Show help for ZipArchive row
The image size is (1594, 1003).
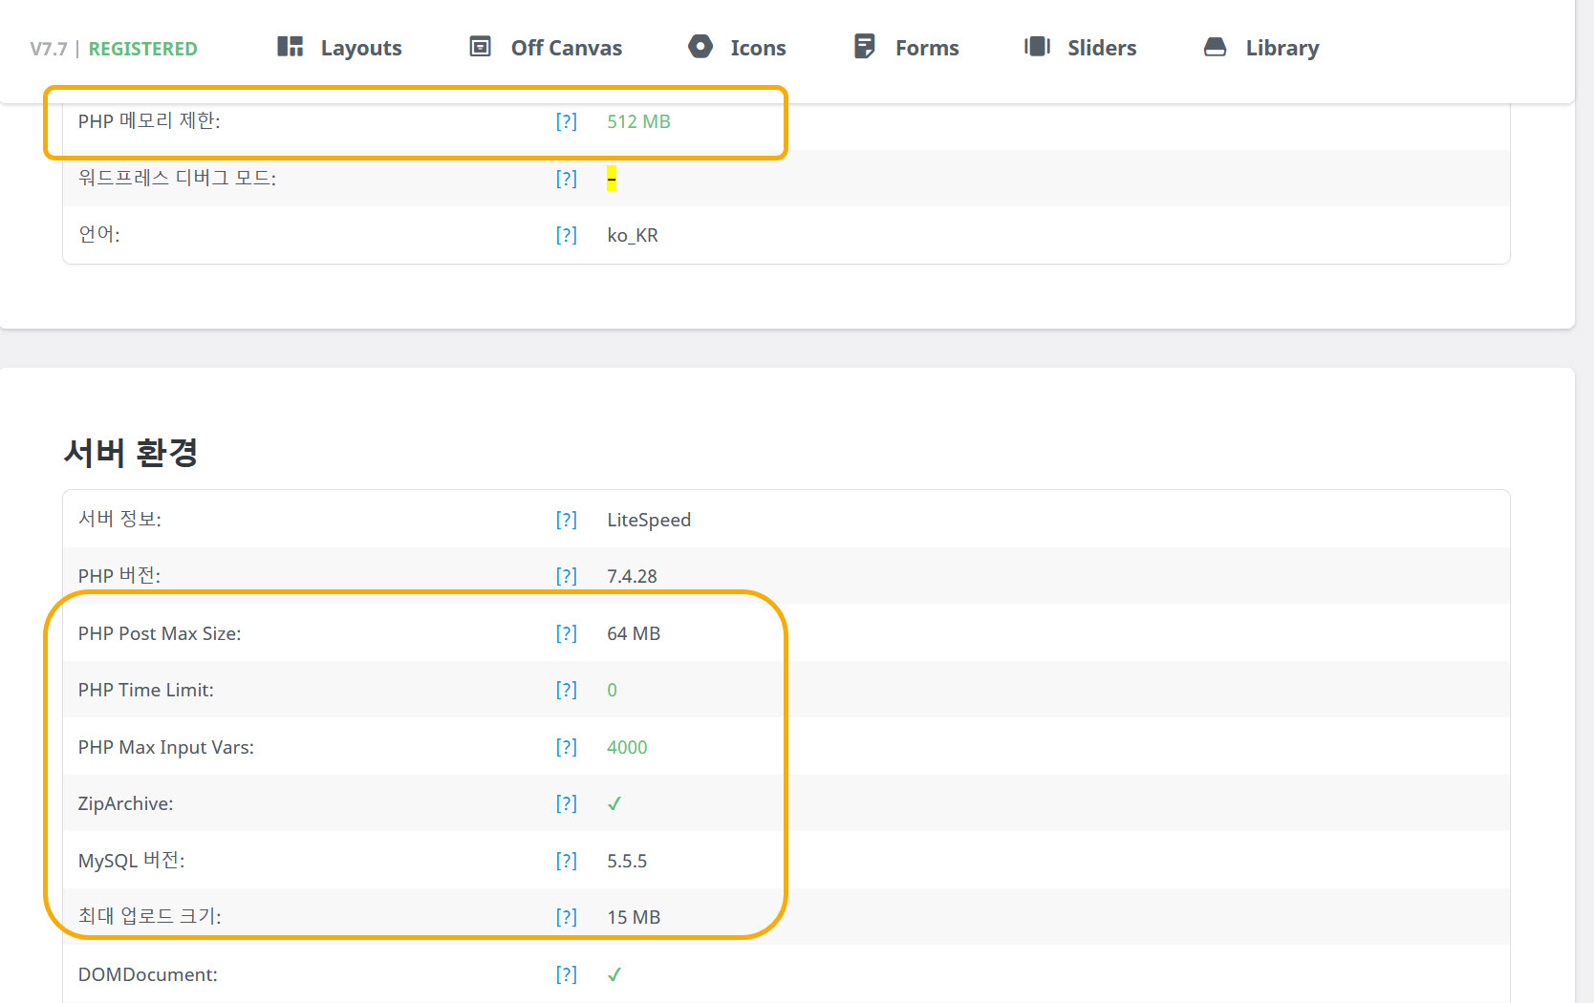(x=567, y=803)
